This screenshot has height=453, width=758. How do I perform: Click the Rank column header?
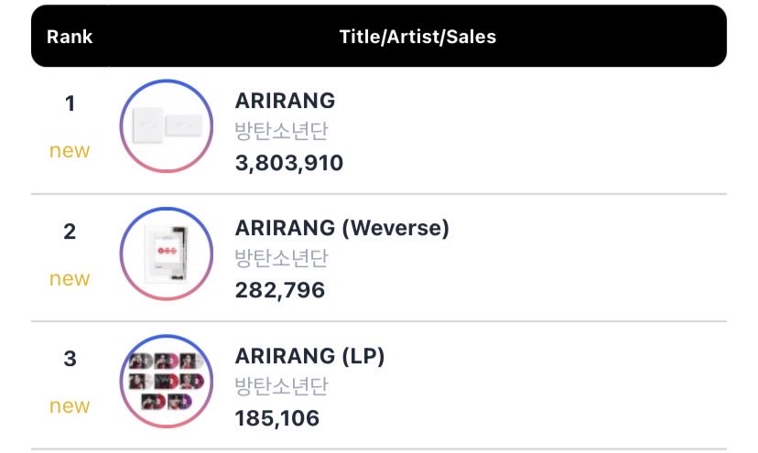[70, 37]
